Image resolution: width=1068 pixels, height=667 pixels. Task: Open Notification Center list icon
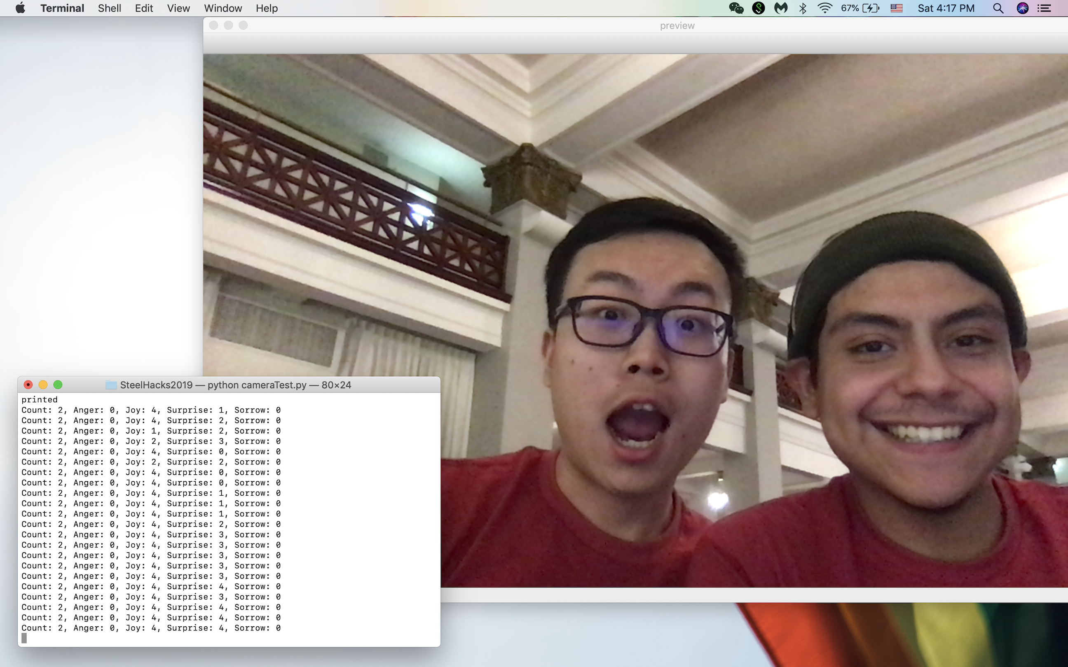(x=1044, y=8)
